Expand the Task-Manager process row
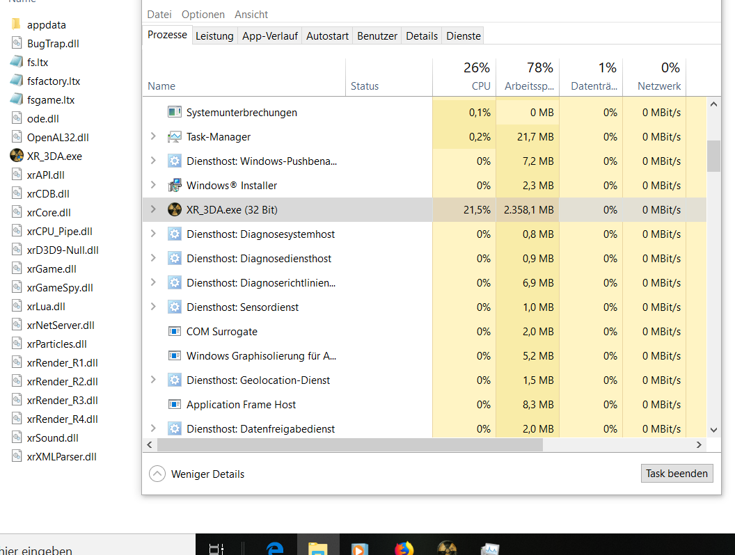This screenshot has height=555, width=735. click(x=153, y=136)
